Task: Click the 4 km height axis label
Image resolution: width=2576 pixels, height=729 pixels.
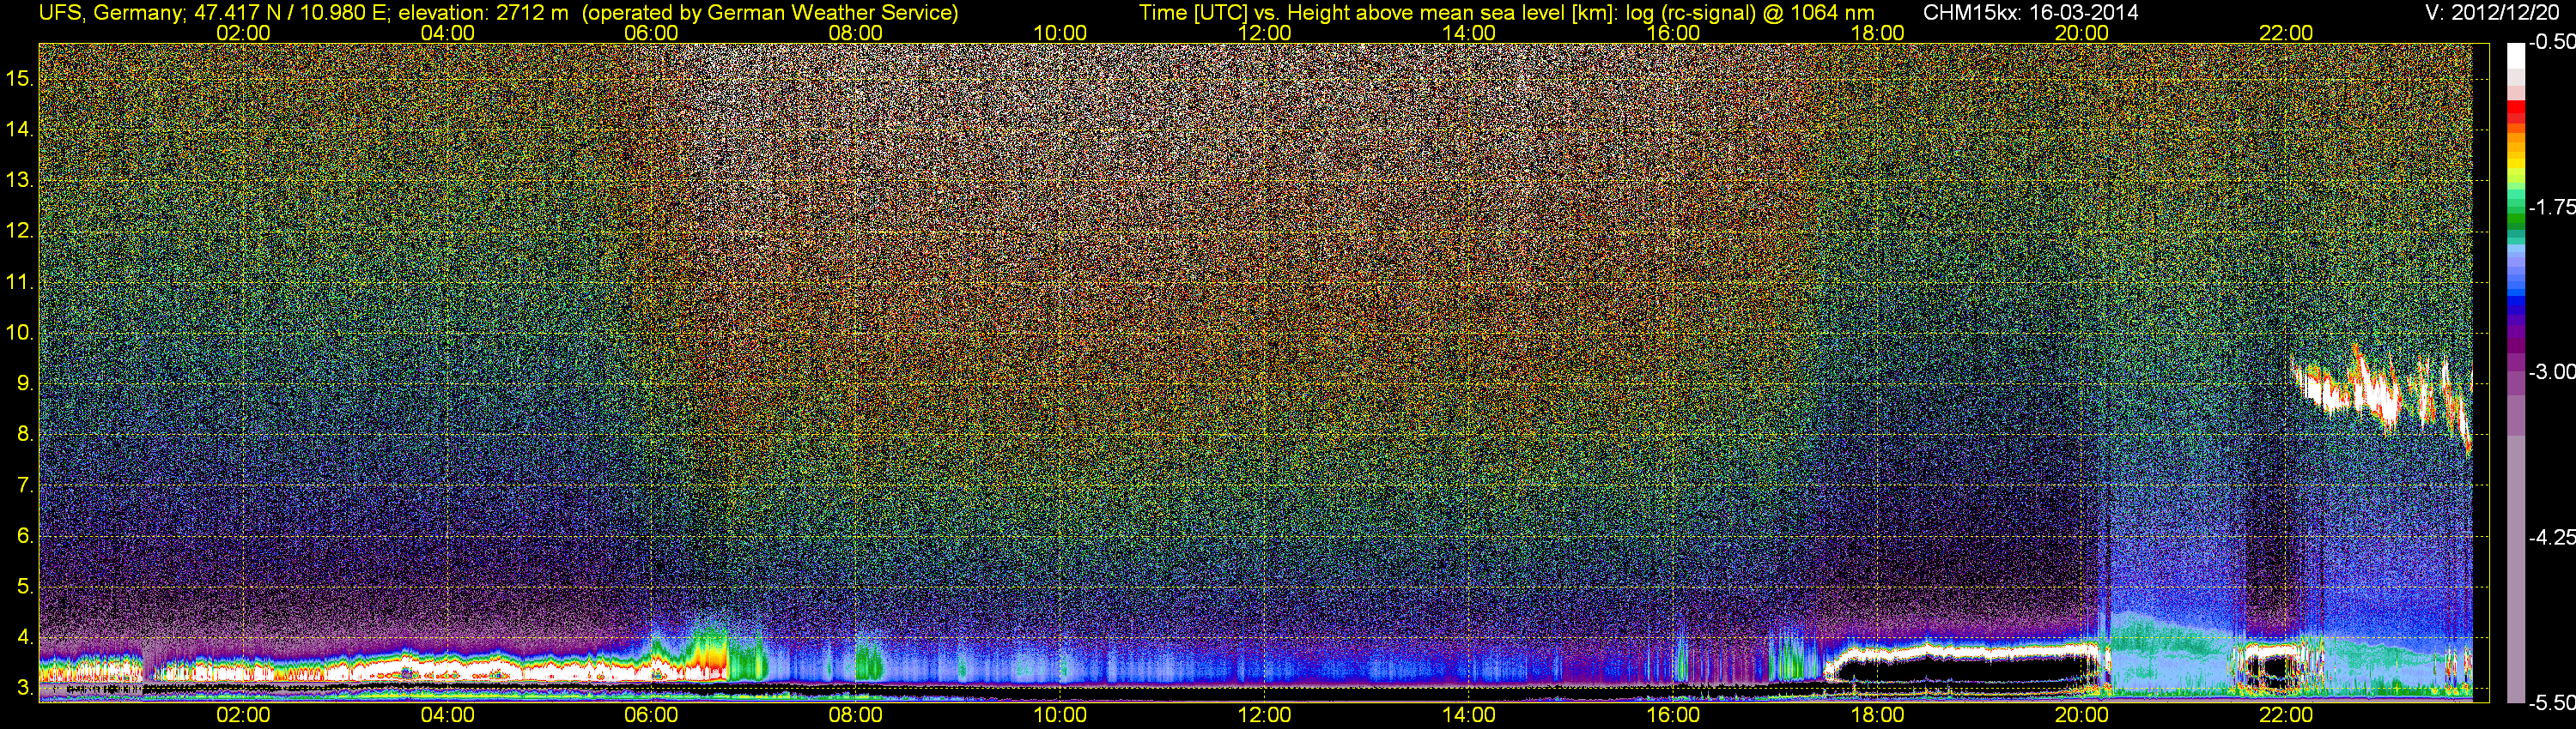Action: click(x=25, y=637)
